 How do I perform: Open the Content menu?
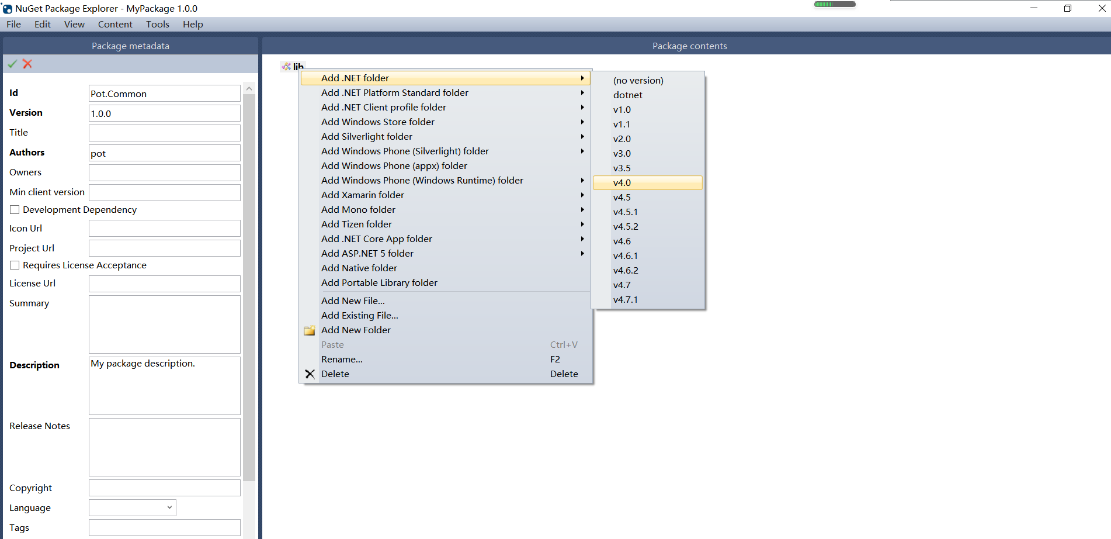pyautogui.click(x=115, y=25)
